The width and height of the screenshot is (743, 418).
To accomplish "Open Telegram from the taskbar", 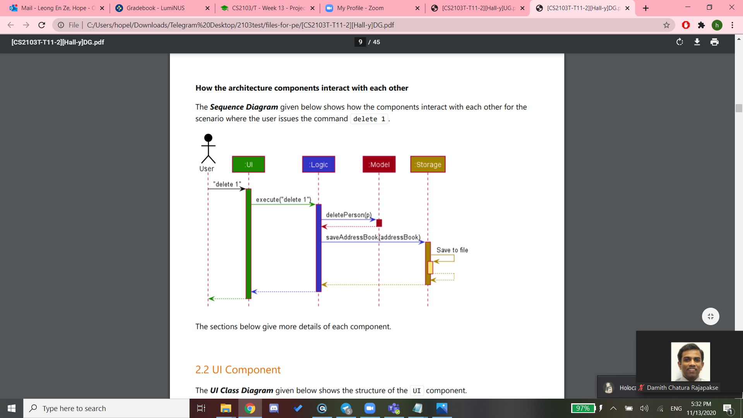I will (346, 408).
